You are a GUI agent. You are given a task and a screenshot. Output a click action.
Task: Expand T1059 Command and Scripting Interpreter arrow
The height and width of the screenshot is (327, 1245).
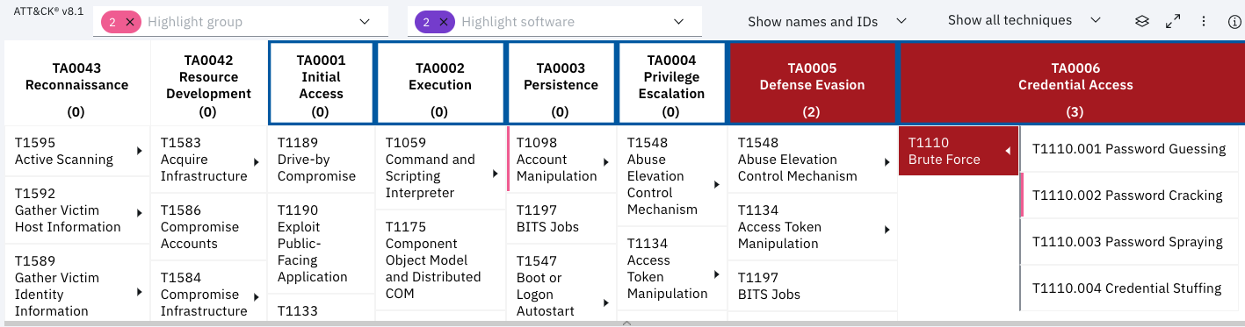point(496,174)
